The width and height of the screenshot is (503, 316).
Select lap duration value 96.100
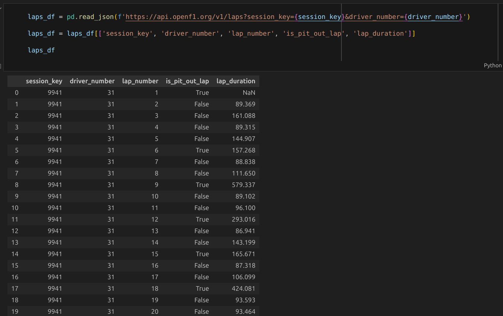(246, 208)
